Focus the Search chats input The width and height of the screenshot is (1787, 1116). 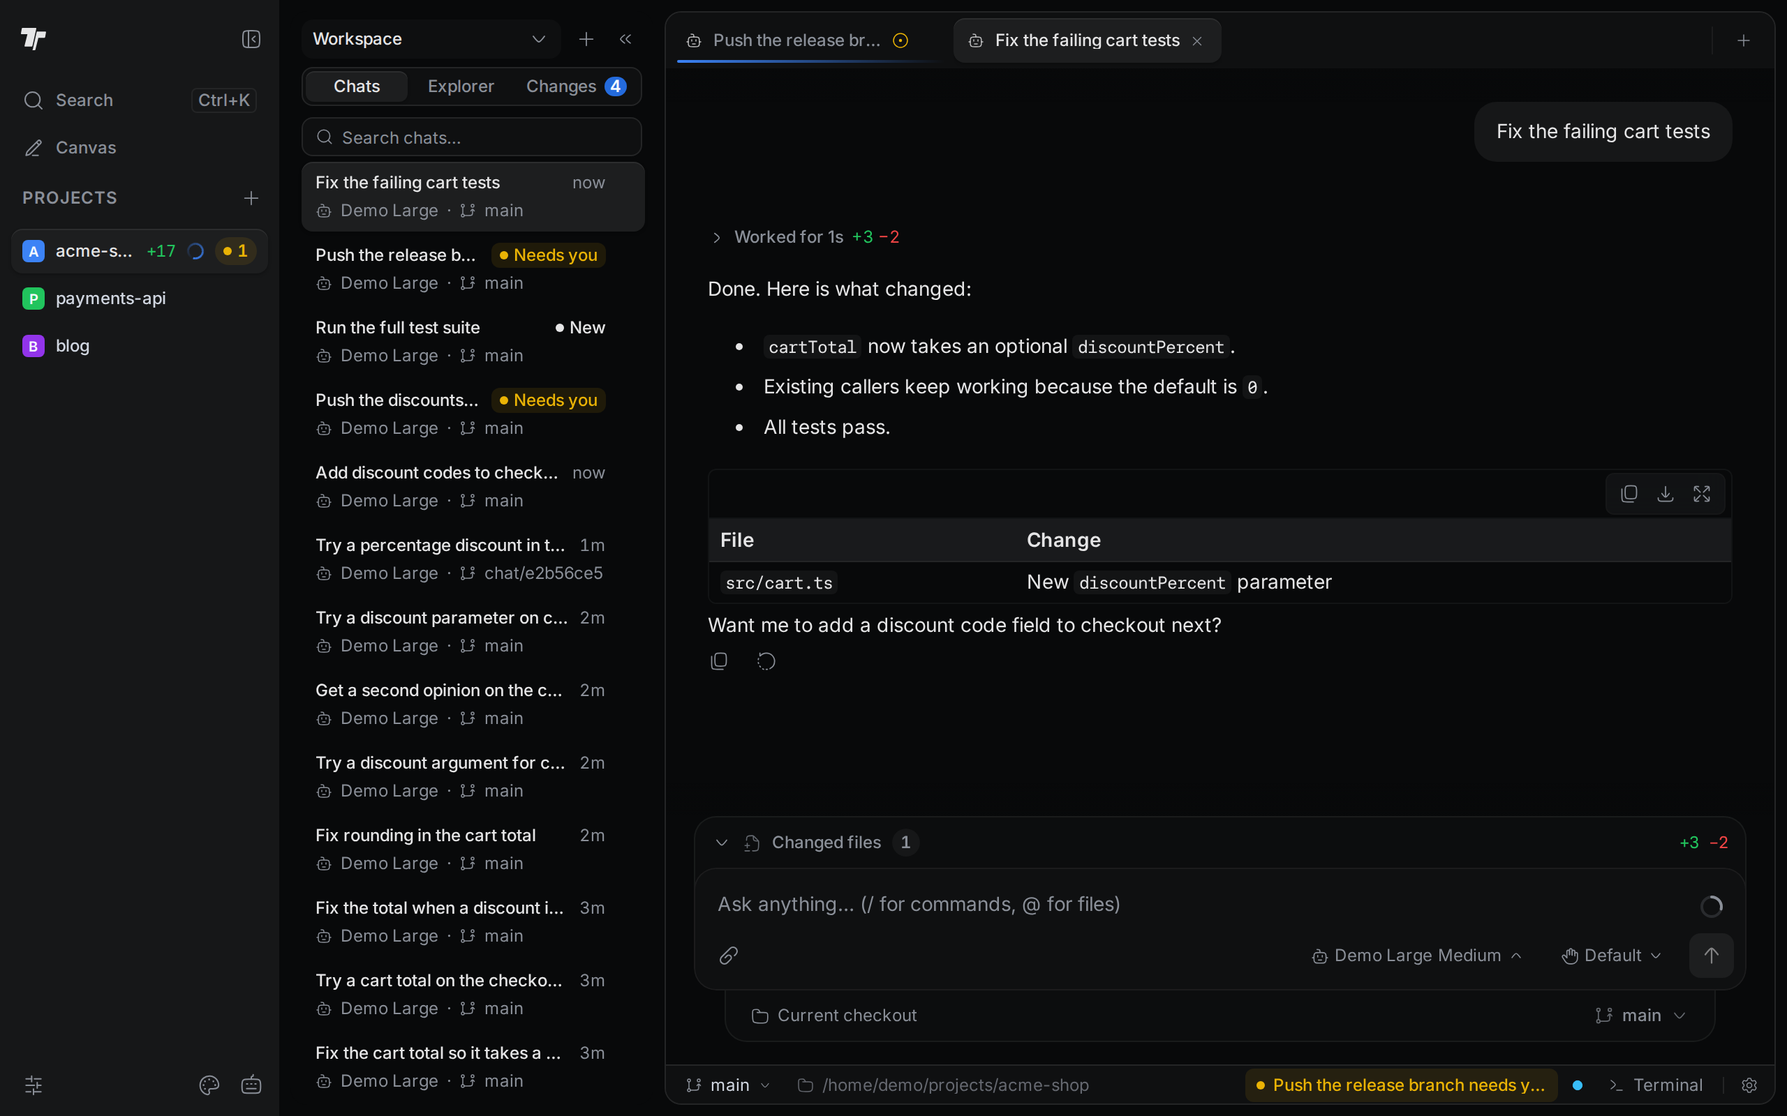pyautogui.click(x=472, y=137)
